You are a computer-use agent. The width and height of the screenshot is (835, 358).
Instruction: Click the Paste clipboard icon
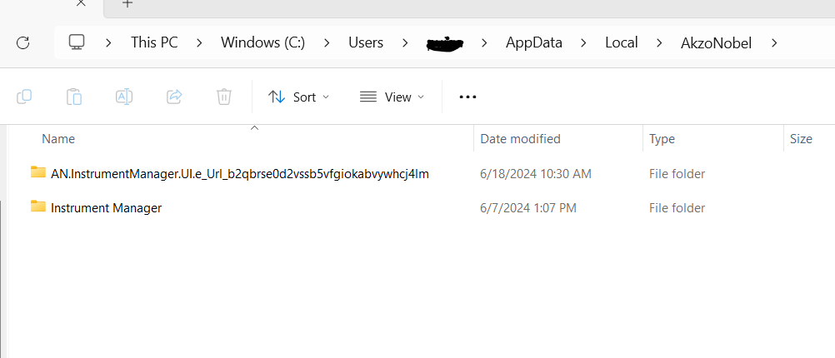click(74, 97)
